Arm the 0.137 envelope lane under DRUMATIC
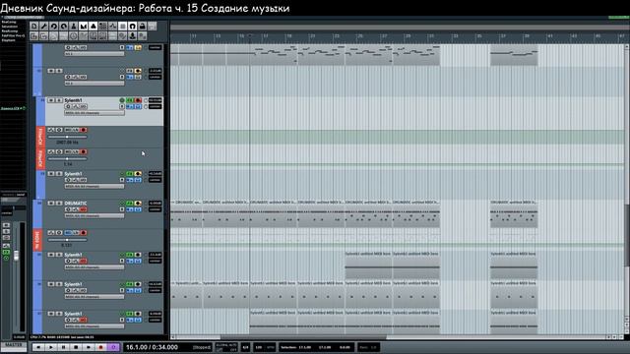The height and width of the screenshot is (354, 630). coord(83,233)
